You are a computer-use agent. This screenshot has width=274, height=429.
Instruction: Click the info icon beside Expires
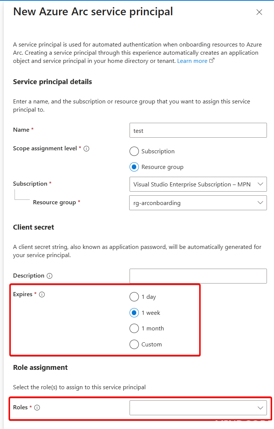tap(42, 294)
